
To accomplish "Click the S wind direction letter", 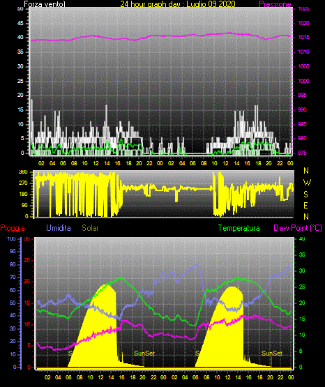I will (306, 195).
